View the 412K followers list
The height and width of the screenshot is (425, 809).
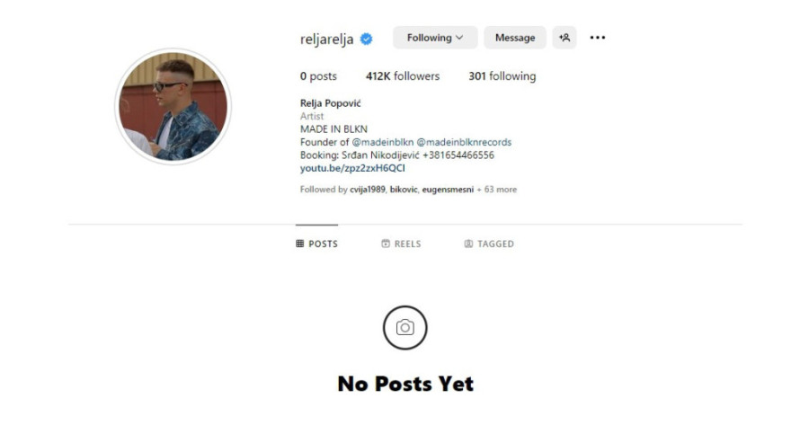pyautogui.click(x=403, y=76)
